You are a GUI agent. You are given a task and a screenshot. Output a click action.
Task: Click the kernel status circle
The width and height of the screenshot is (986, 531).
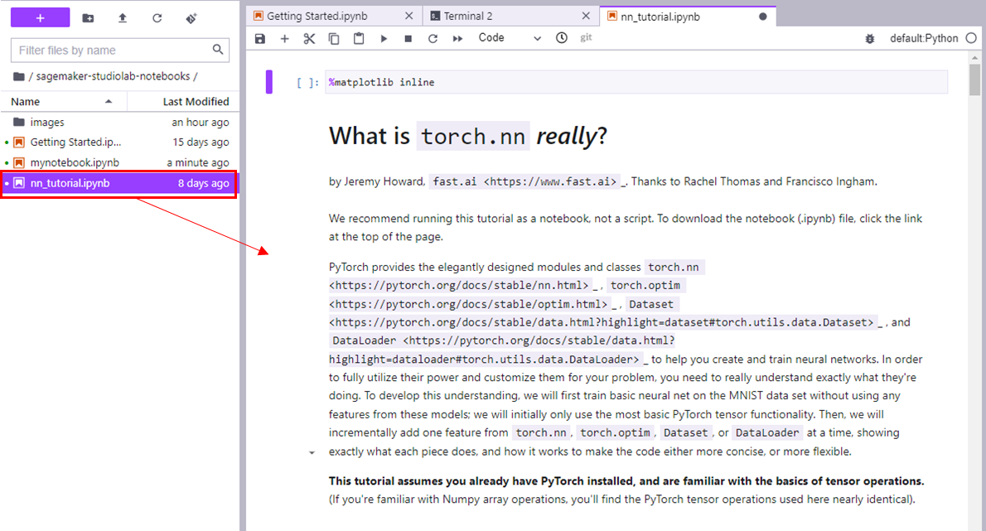click(972, 38)
